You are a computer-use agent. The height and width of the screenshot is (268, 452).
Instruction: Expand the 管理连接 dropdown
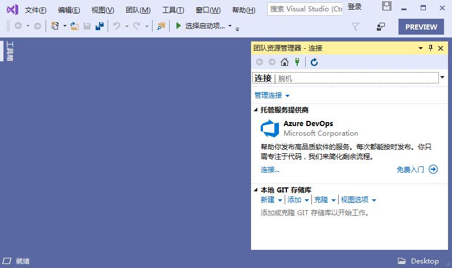click(272, 95)
